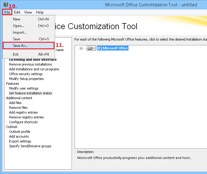This screenshot has height=174, width=207.
Task: Choose Save As... from the File menu
Action: [x=29, y=46]
